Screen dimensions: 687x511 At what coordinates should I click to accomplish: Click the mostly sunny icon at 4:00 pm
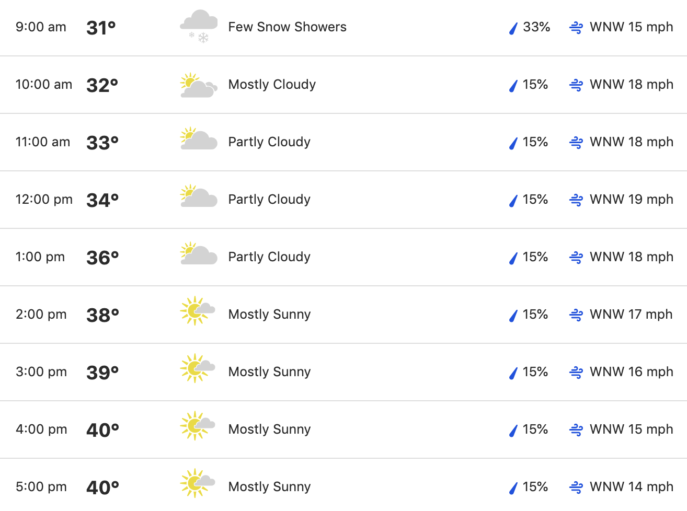point(198,426)
